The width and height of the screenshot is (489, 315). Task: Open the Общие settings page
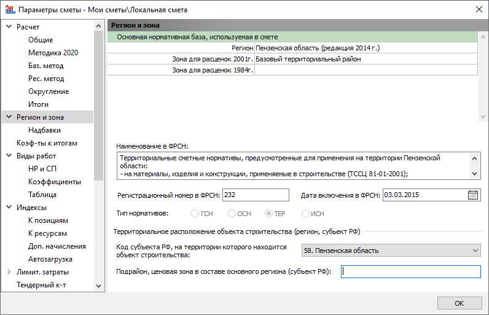(x=41, y=40)
